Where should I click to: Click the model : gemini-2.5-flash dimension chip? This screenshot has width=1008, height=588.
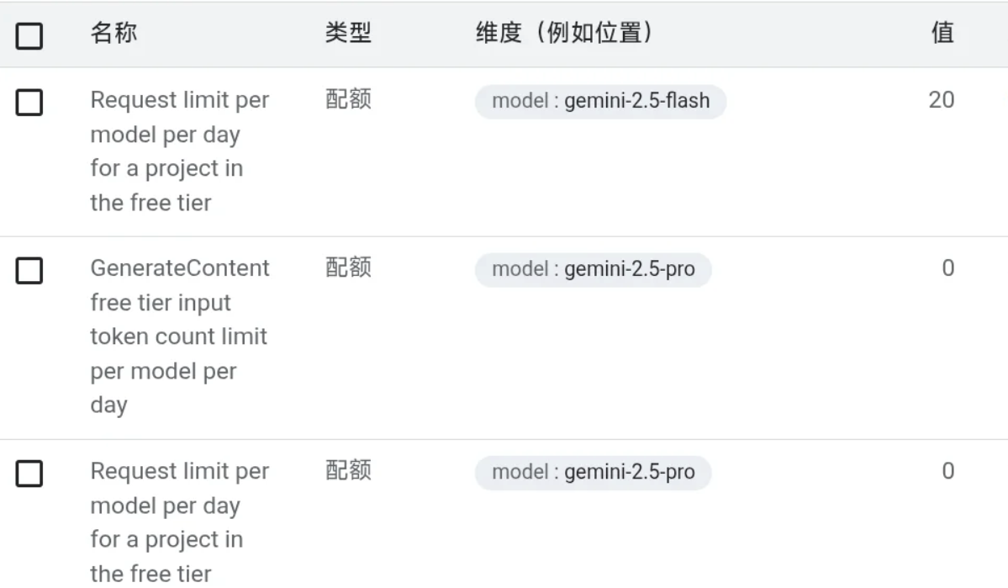(600, 102)
